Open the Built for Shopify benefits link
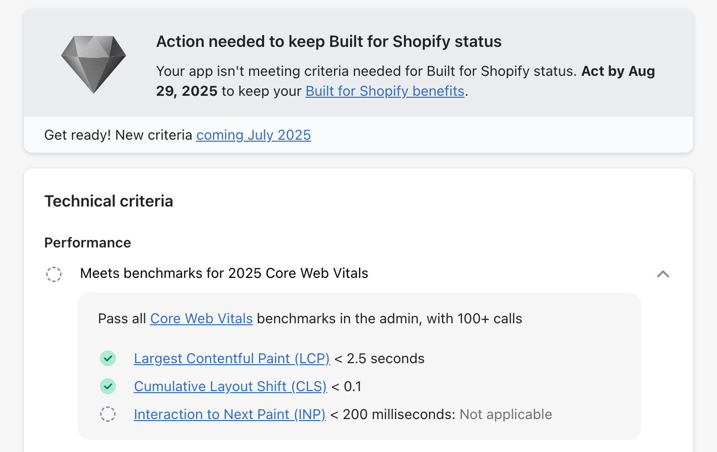 click(x=385, y=91)
